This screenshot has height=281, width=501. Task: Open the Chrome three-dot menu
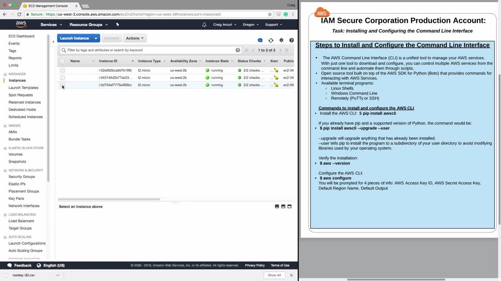[x=293, y=14]
